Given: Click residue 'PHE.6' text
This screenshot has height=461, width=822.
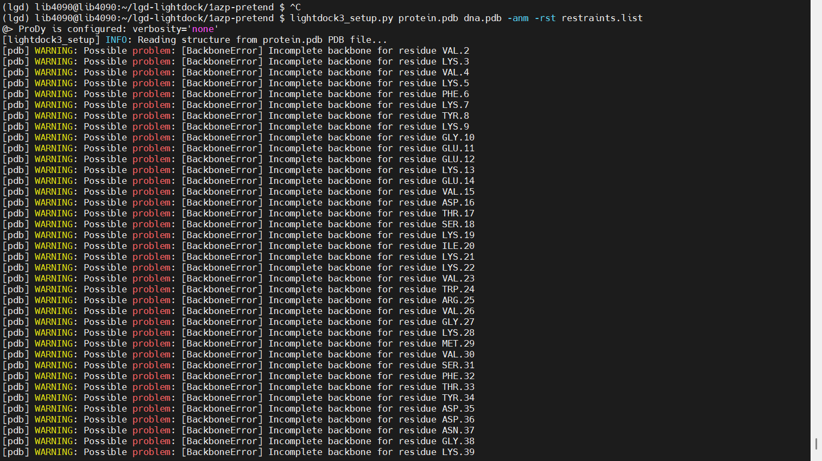Looking at the screenshot, I should coord(456,94).
